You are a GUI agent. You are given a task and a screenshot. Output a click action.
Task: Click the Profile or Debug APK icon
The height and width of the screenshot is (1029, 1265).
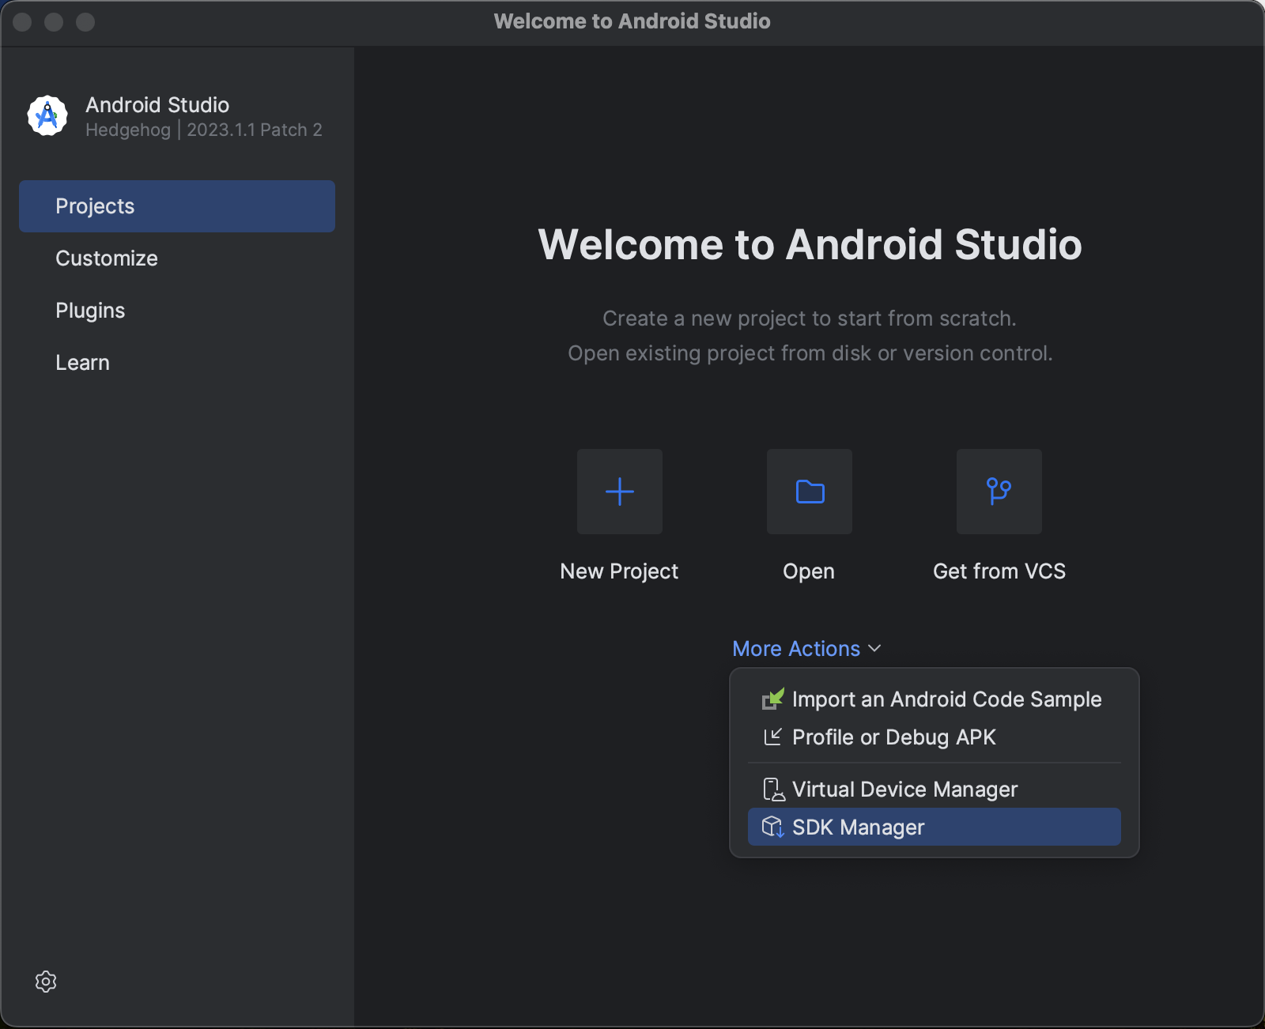click(x=772, y=737)
